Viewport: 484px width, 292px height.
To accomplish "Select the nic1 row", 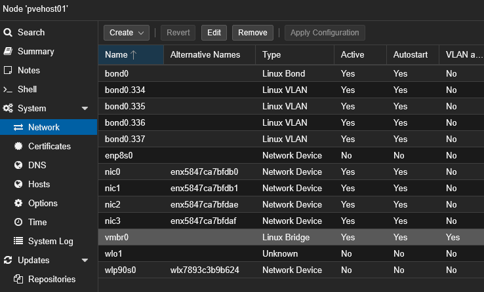I will click(x=291, y=188).
